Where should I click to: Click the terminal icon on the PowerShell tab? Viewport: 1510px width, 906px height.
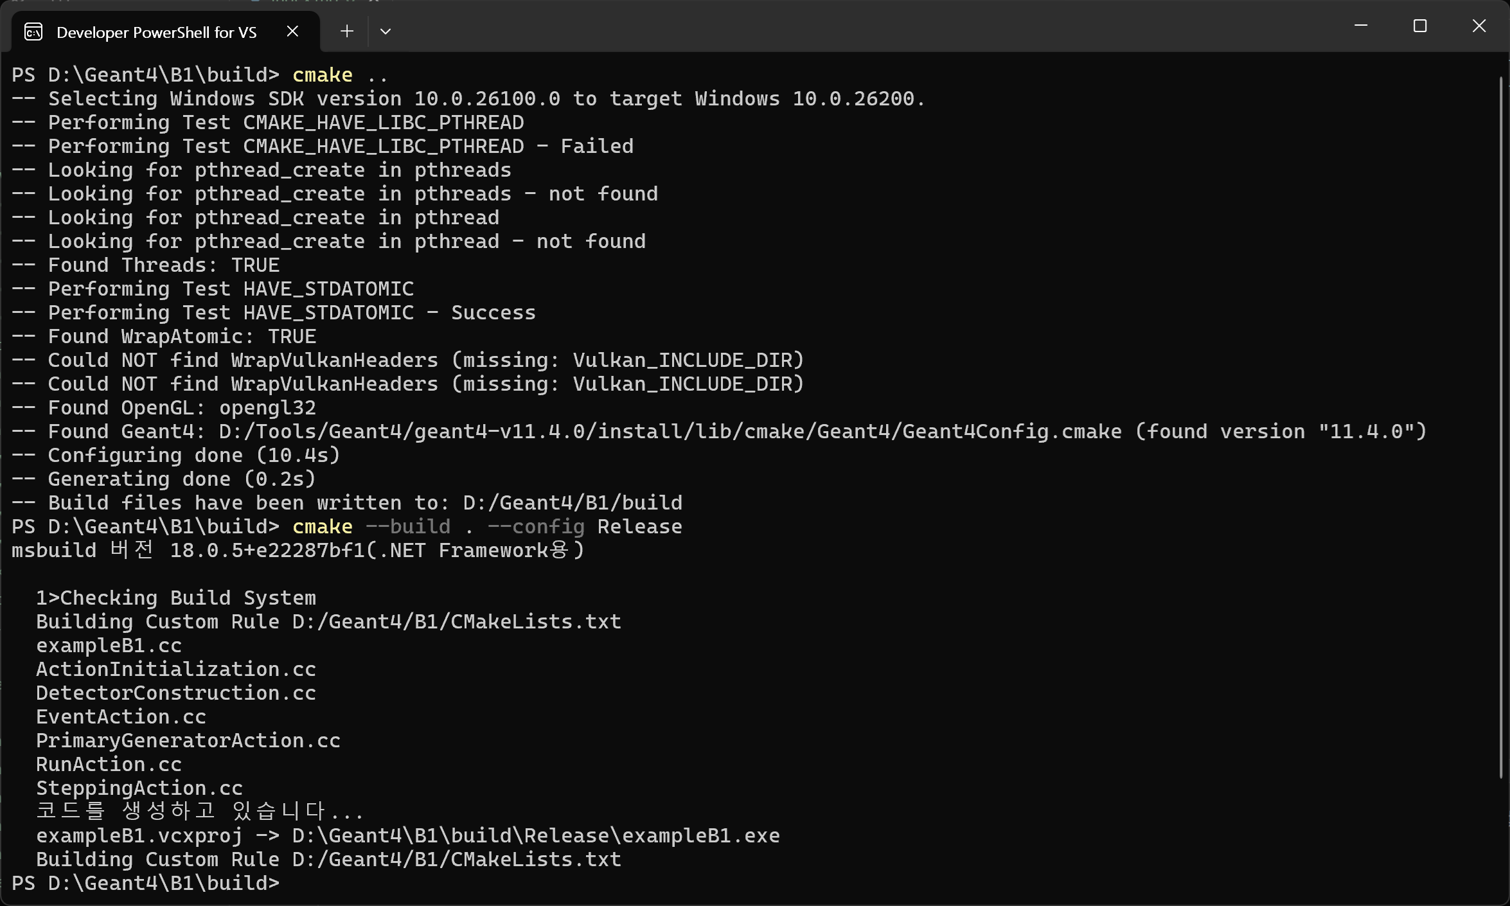pyautogui.click(x=33, y=31)
